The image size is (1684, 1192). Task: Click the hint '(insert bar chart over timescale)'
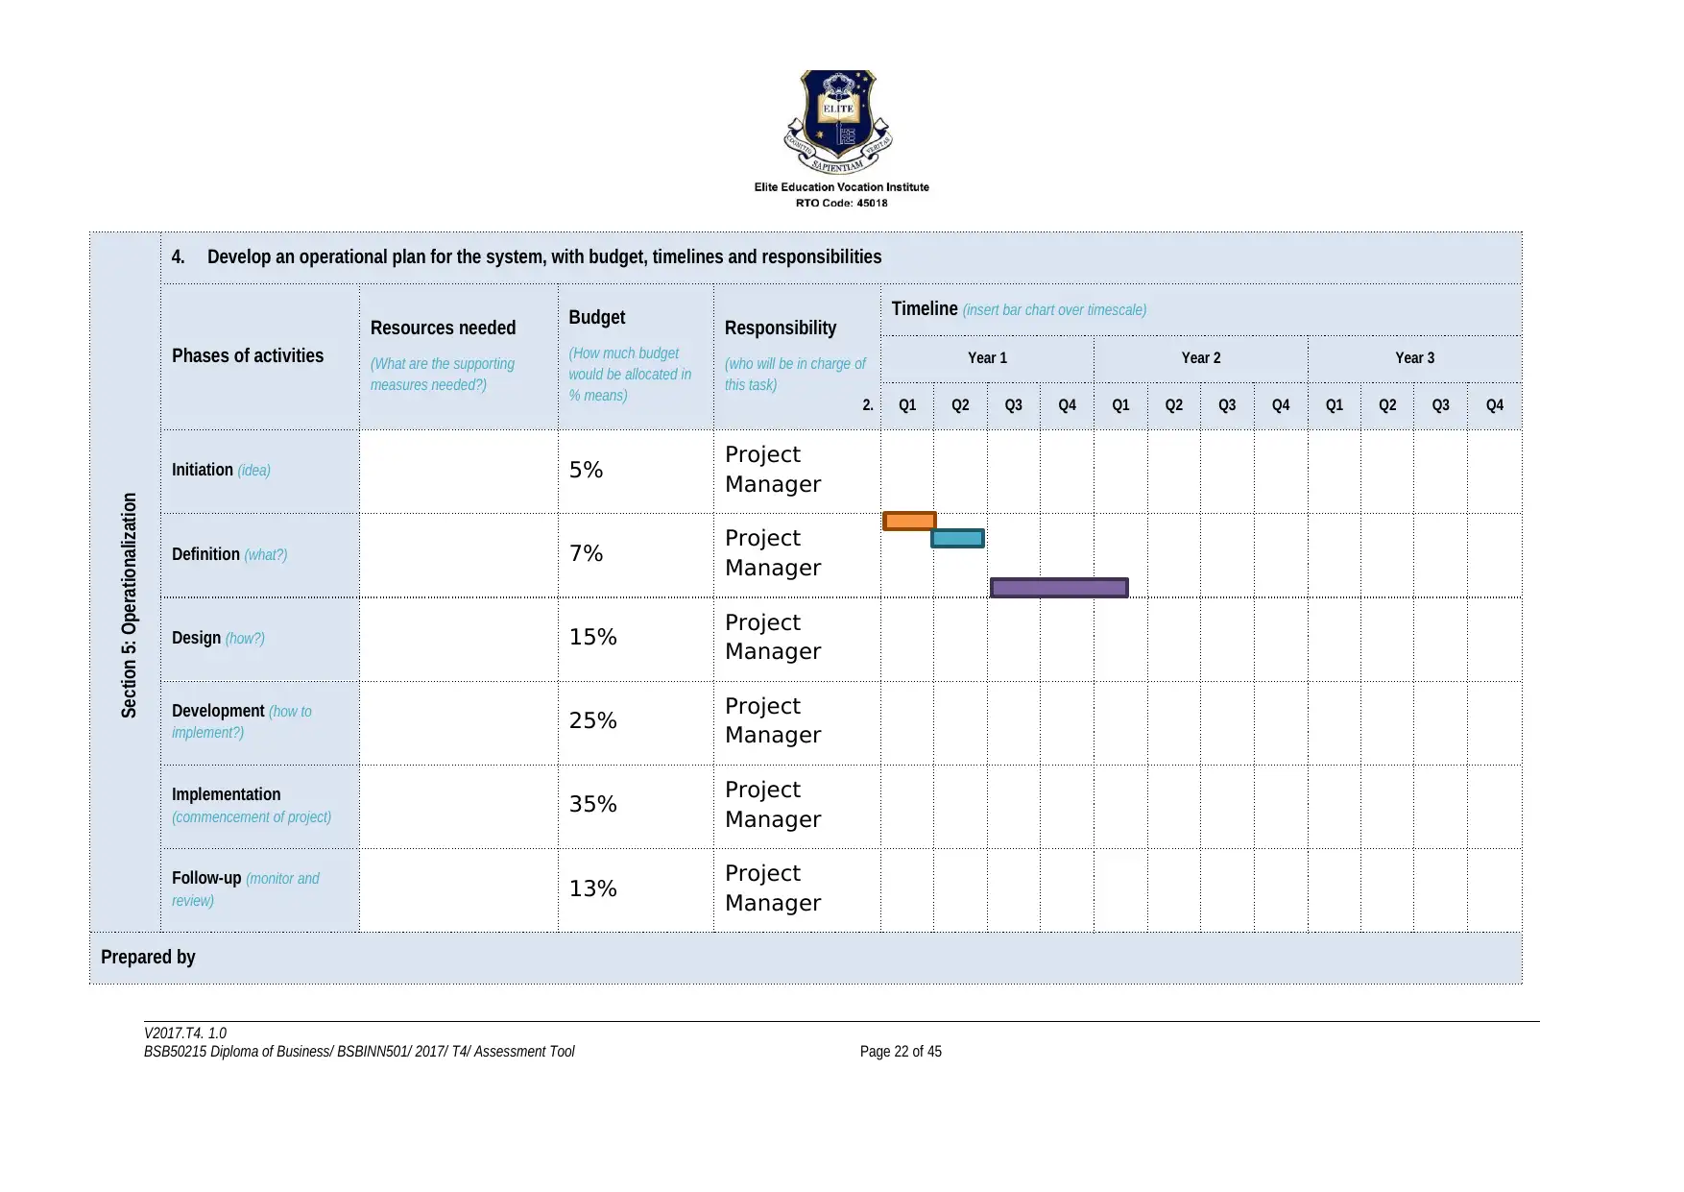pos(1054,309)
